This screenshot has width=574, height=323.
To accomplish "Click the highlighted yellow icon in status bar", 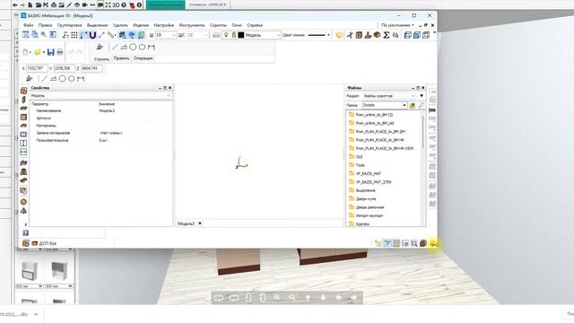I will (433, 243).
